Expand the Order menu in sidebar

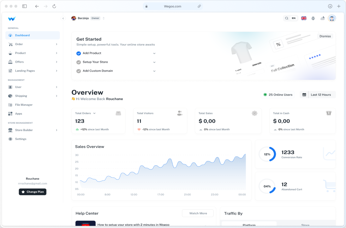click(x=56, y=44)
